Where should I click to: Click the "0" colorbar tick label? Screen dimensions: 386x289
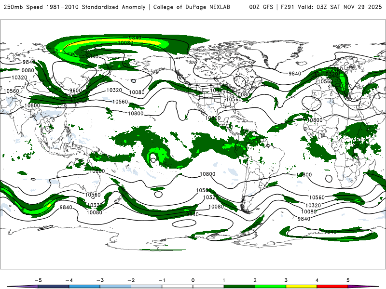pos(193,280)
